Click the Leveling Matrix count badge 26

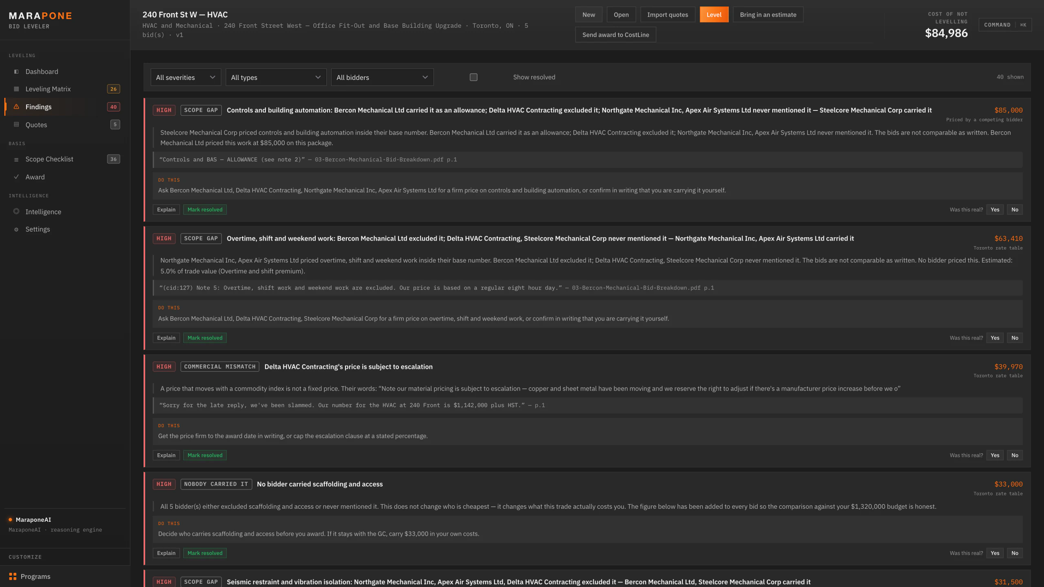click(x=113, y=89)
